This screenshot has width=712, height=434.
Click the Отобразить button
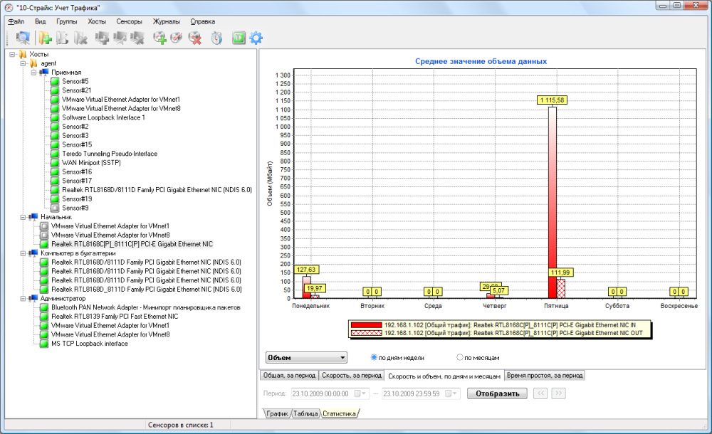pyautogui.click(x=497, y=393)
